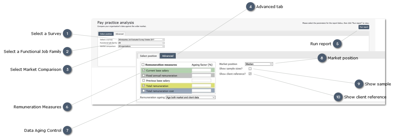Click the Show client reference label text

[232, 74]
